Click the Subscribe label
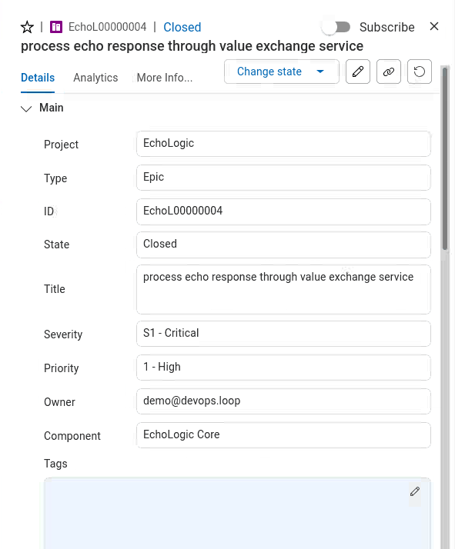455x549 pixels. pyautogui.click(x=387, y=27)
